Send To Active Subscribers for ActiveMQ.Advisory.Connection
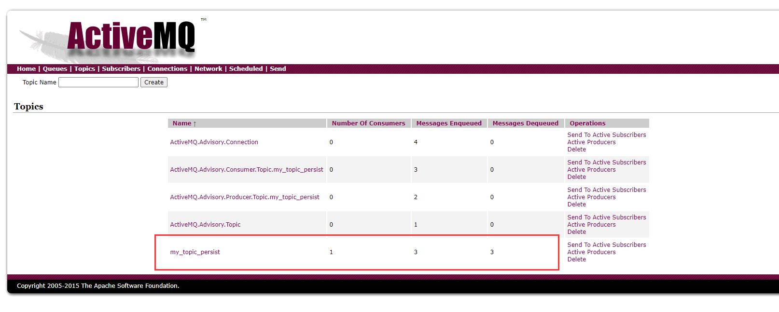The width and height of the screenshot is (779, 312). [607, 135]
